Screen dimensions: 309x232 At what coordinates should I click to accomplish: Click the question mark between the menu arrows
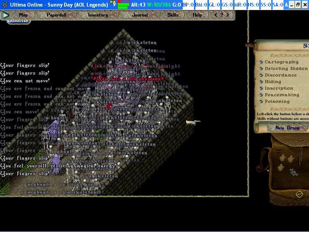coord(222,15)
